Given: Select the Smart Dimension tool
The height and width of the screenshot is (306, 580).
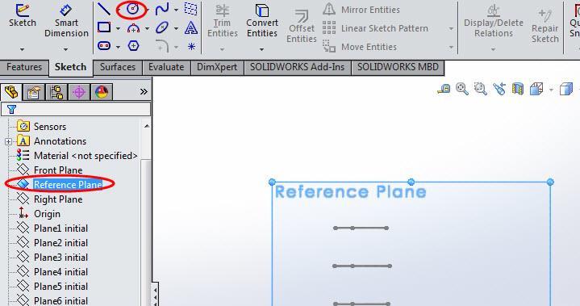Looking at the screenshot, I should pyautogui.click(x=66, y=21).
